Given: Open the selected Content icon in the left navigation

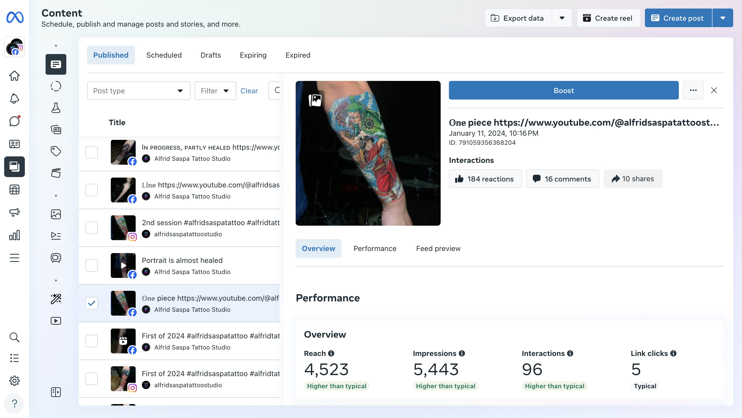Looking at the screenshot, I should coord(14,166).
